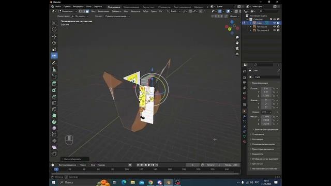Switch perspective/orthographic grid icon
The height and width of the screenshot is (186, 331).
pyautogui.click(x=237, y=54)
